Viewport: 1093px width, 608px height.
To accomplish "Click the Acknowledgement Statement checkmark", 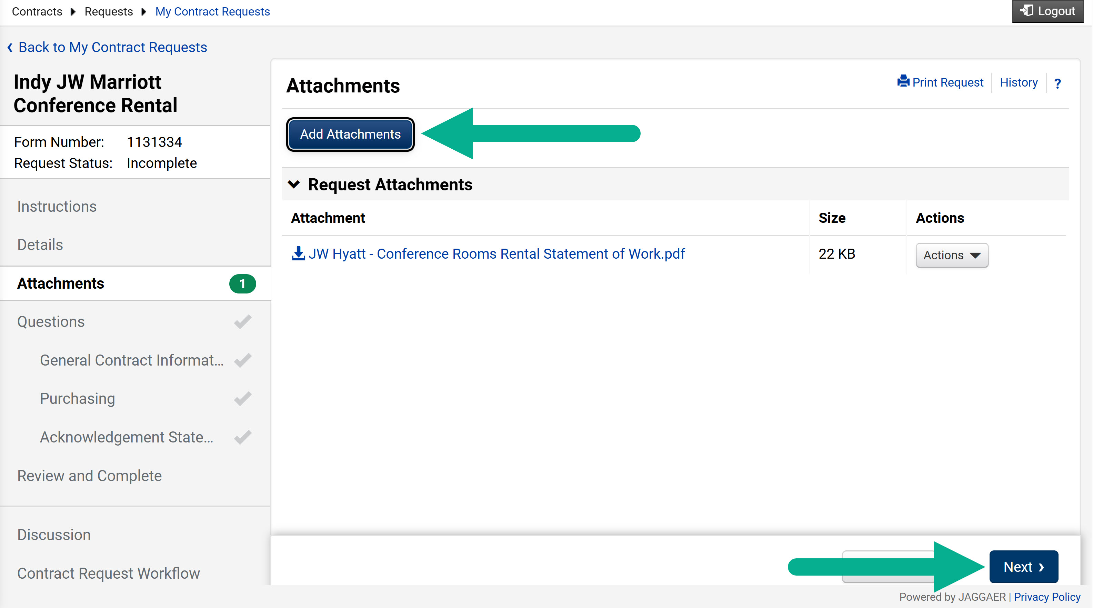I will [x=243, y=437].
